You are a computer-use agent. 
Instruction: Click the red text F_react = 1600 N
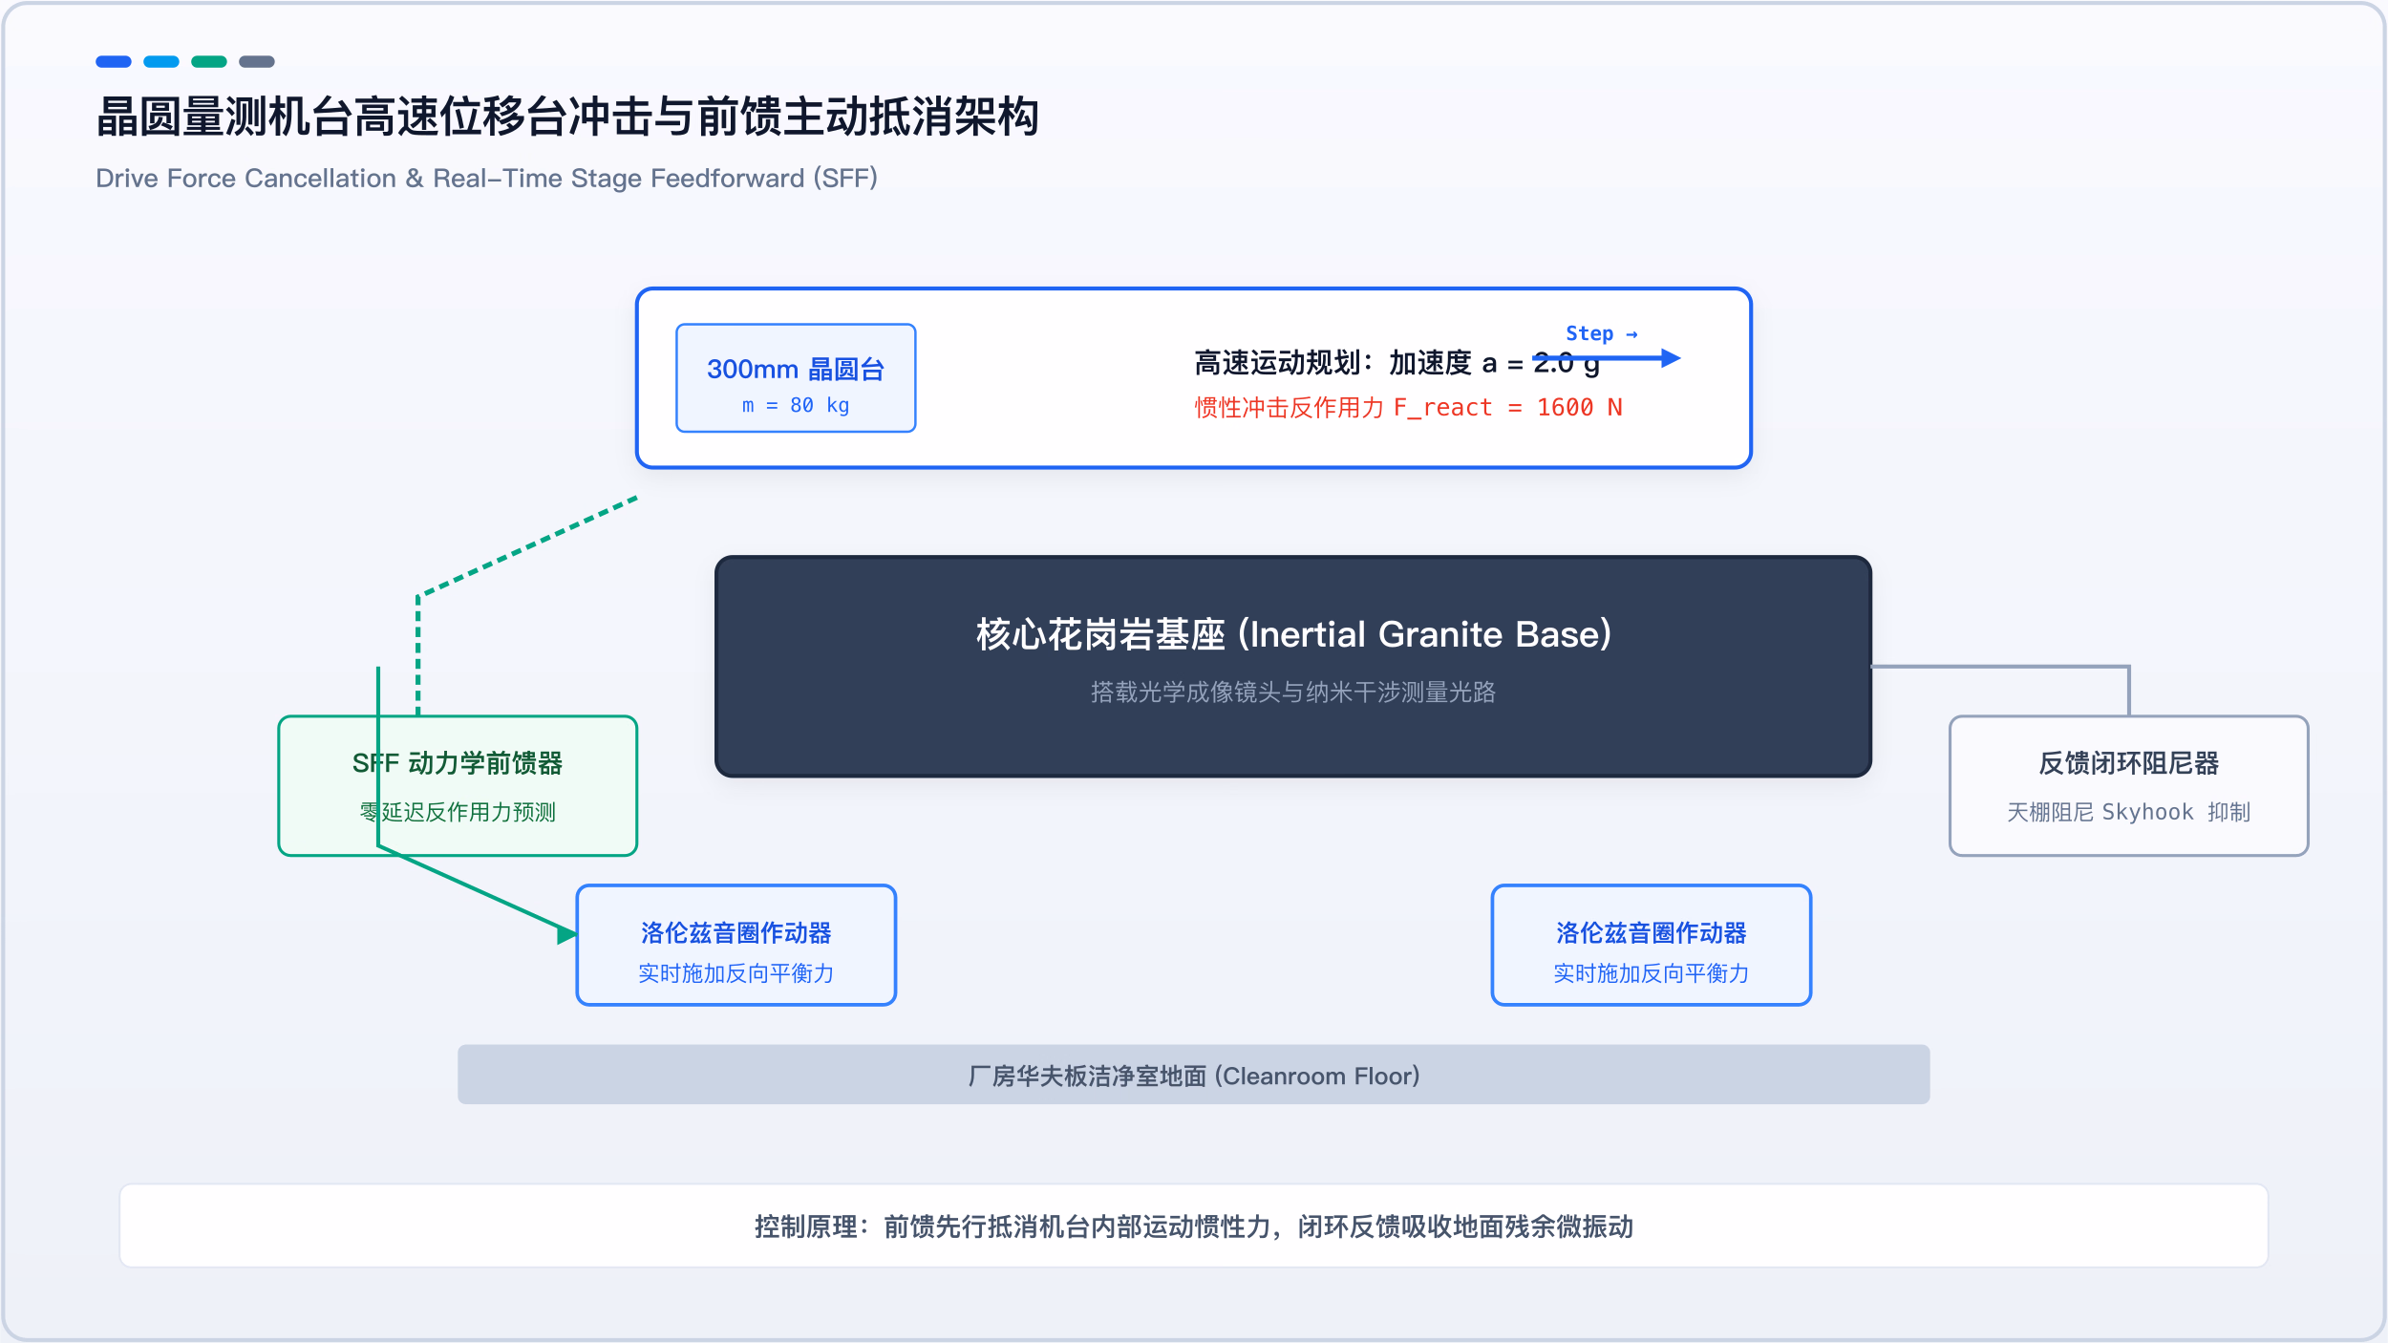pyautogui.click(x=1409, y=408)
